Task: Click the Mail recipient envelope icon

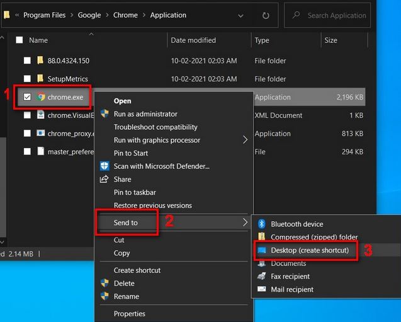Action: (261, 289)
